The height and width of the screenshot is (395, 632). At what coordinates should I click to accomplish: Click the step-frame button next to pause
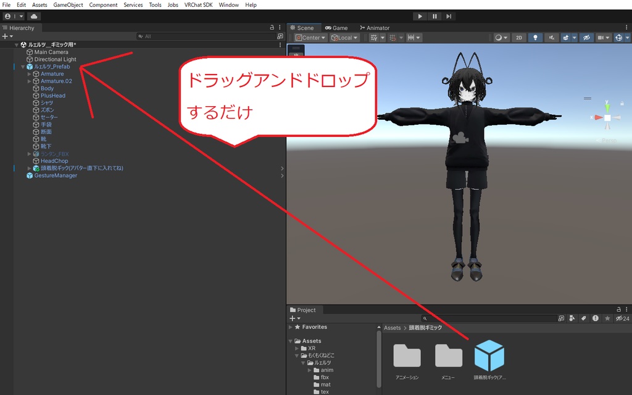tap(449, 16)
